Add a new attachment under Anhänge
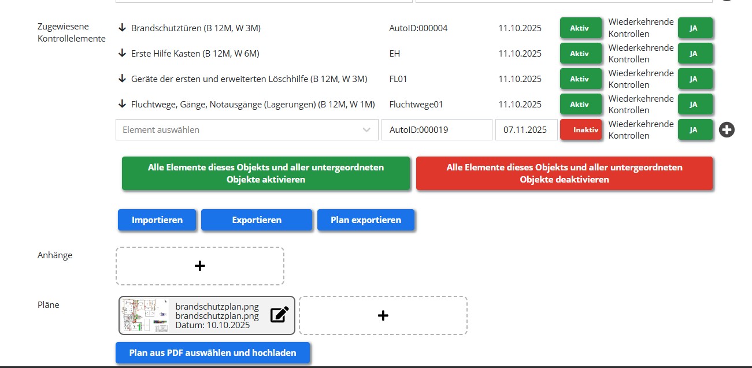The height and width of the screenshot is (368, 752). click(x=200, y=266)
